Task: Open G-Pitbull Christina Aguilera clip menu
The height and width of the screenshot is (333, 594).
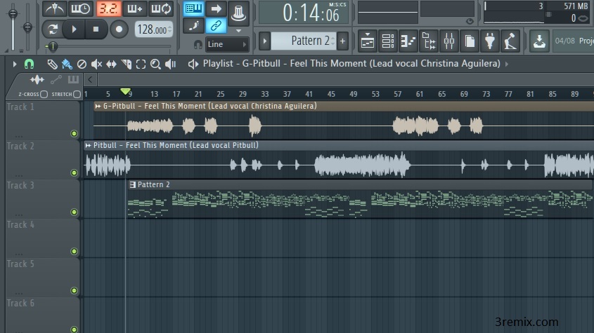Action: 98,107
